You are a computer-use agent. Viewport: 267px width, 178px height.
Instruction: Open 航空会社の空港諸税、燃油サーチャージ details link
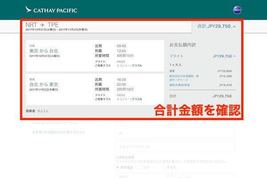[184, 78]
